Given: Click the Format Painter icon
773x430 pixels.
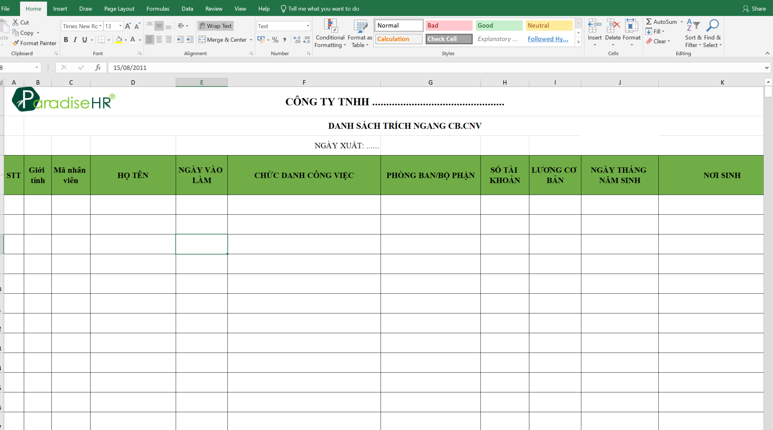Looking at the screenshot, I should tap(15, 43).
